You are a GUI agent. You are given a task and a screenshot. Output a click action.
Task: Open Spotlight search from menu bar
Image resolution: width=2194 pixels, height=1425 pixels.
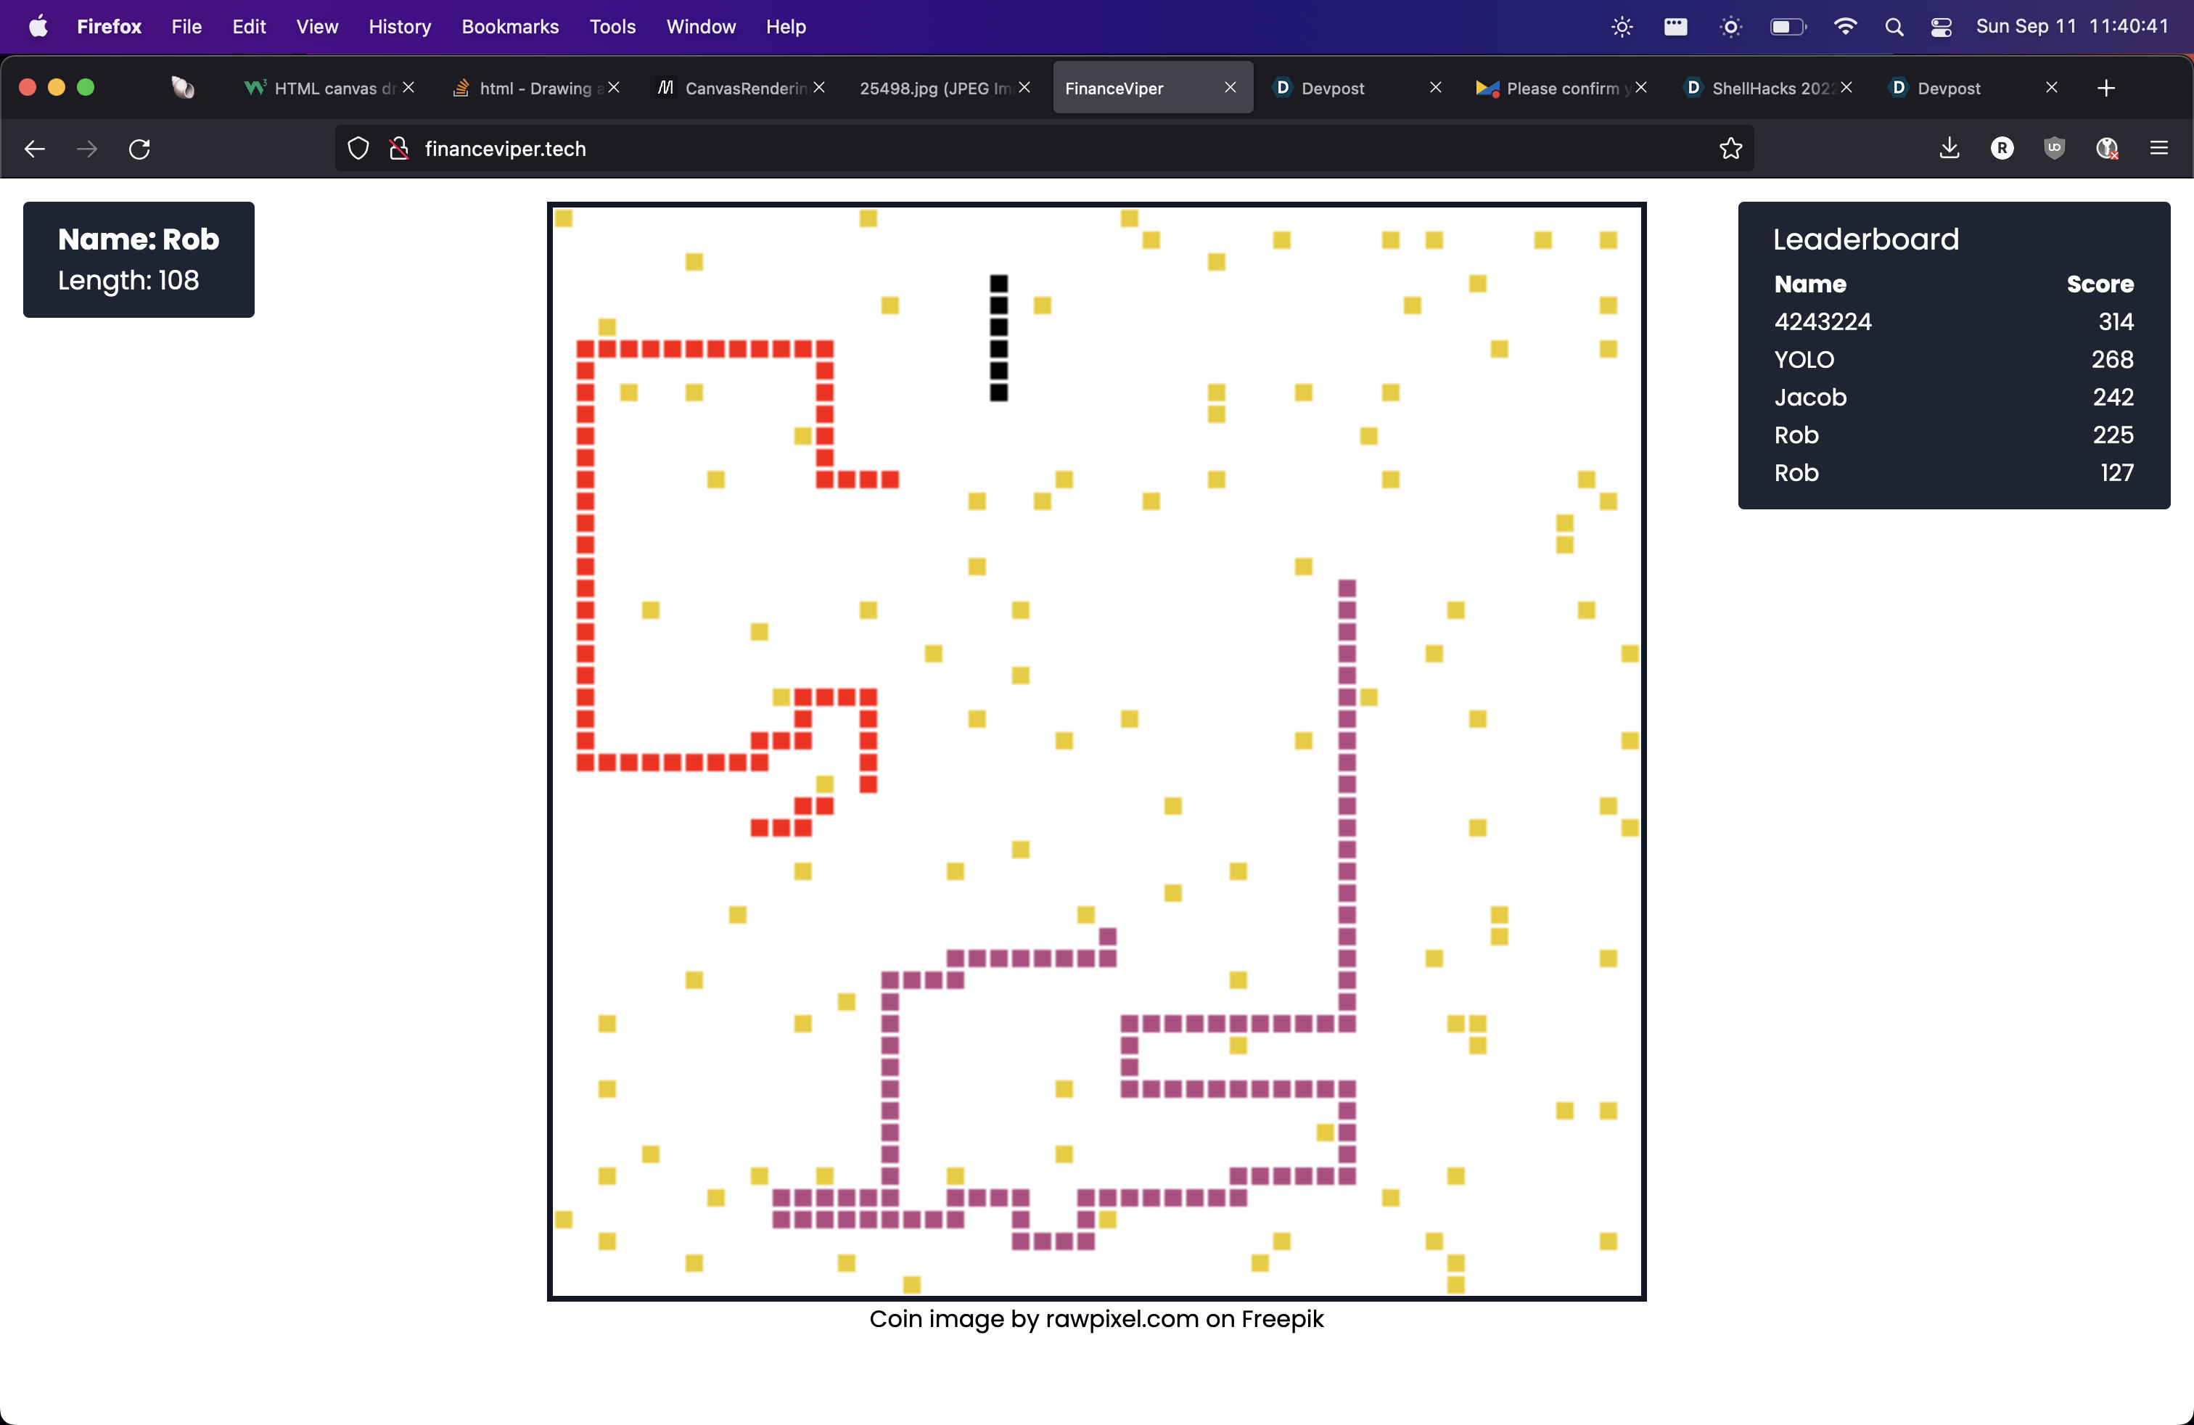(1894, 27)
